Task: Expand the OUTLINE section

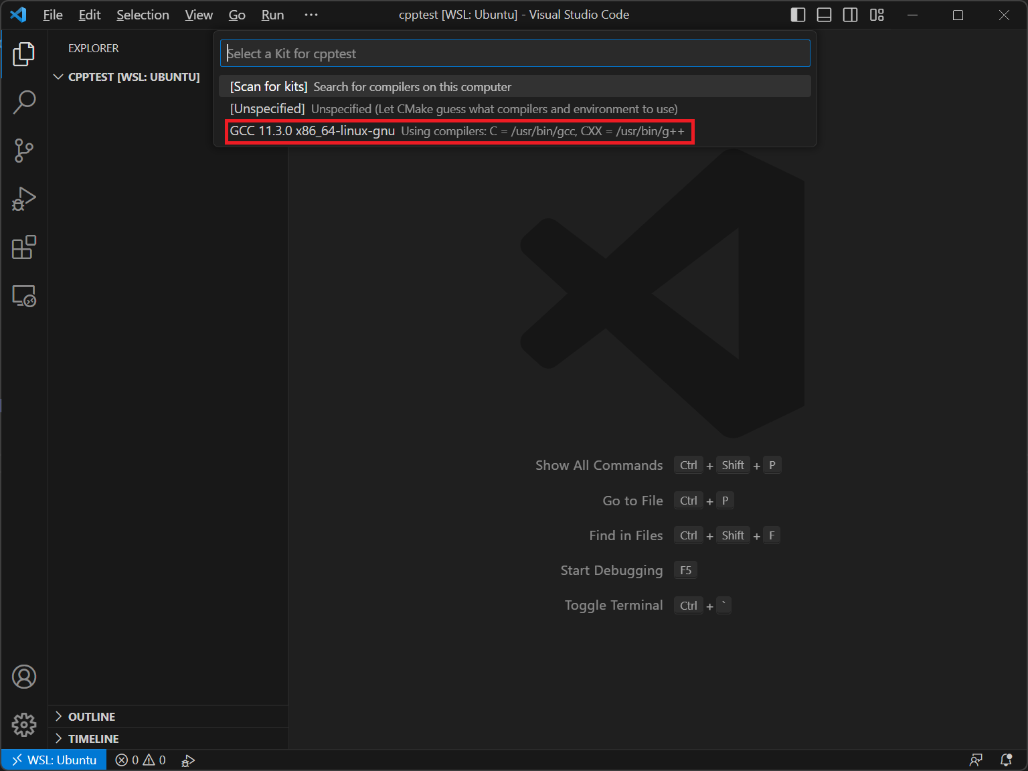Action: (92, 717)
